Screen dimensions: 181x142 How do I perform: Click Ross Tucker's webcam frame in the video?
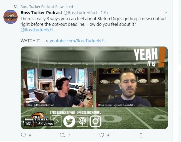click(130, 88)
